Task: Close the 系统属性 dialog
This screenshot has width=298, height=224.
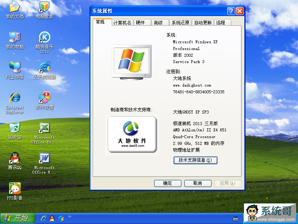Action: (x=240, y=11)
